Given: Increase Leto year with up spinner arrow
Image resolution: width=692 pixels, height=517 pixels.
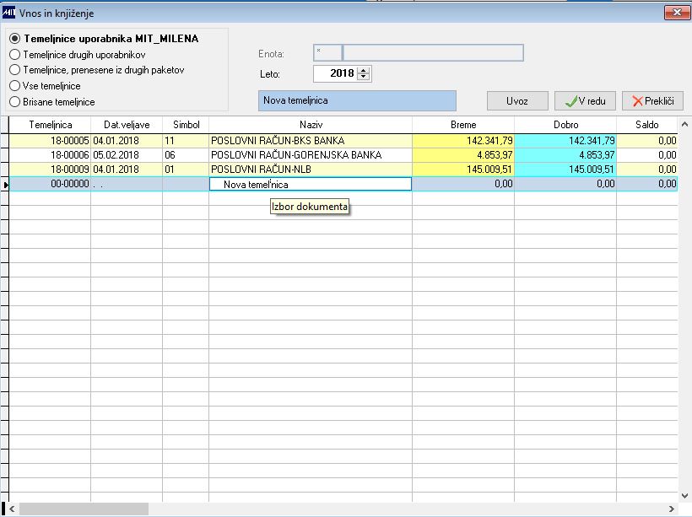Looking at the screenshot, I should (x=364, y=70).
